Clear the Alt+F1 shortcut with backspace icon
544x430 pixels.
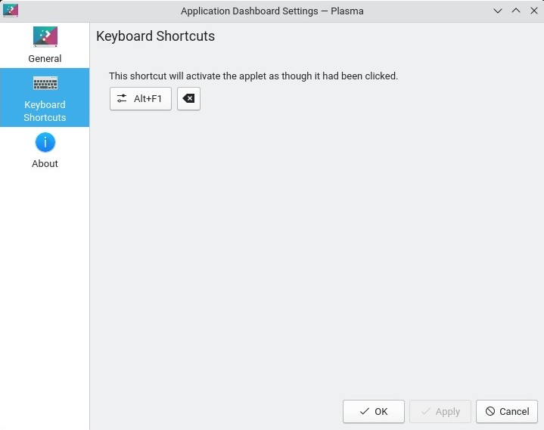[188, 99]
